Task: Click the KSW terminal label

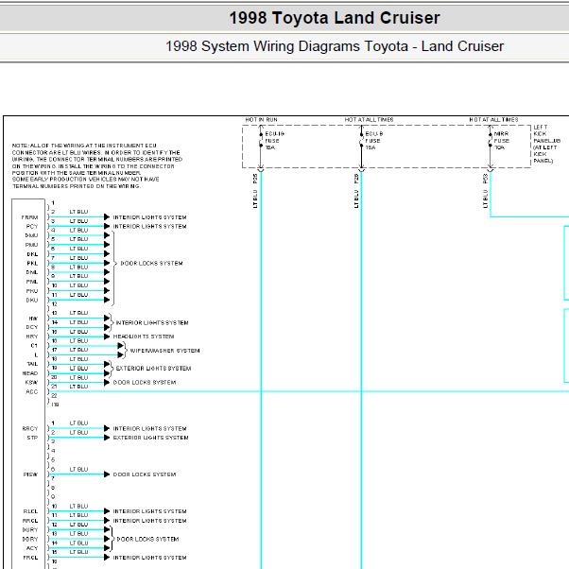Action: pos(31,383)
